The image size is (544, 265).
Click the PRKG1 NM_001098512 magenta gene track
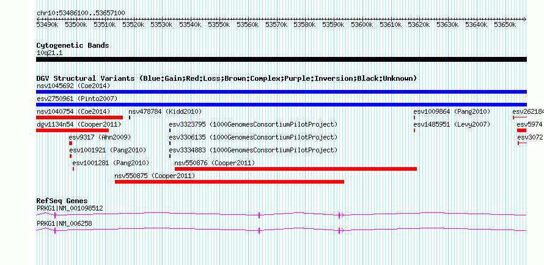281,215
